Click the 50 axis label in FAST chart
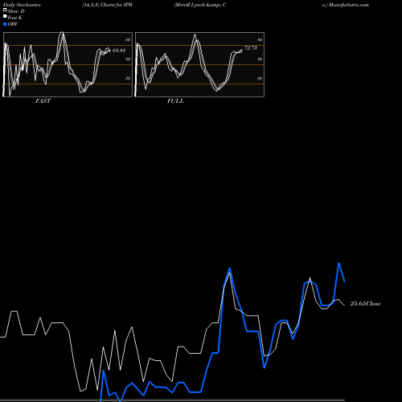 tap(128, 59)
